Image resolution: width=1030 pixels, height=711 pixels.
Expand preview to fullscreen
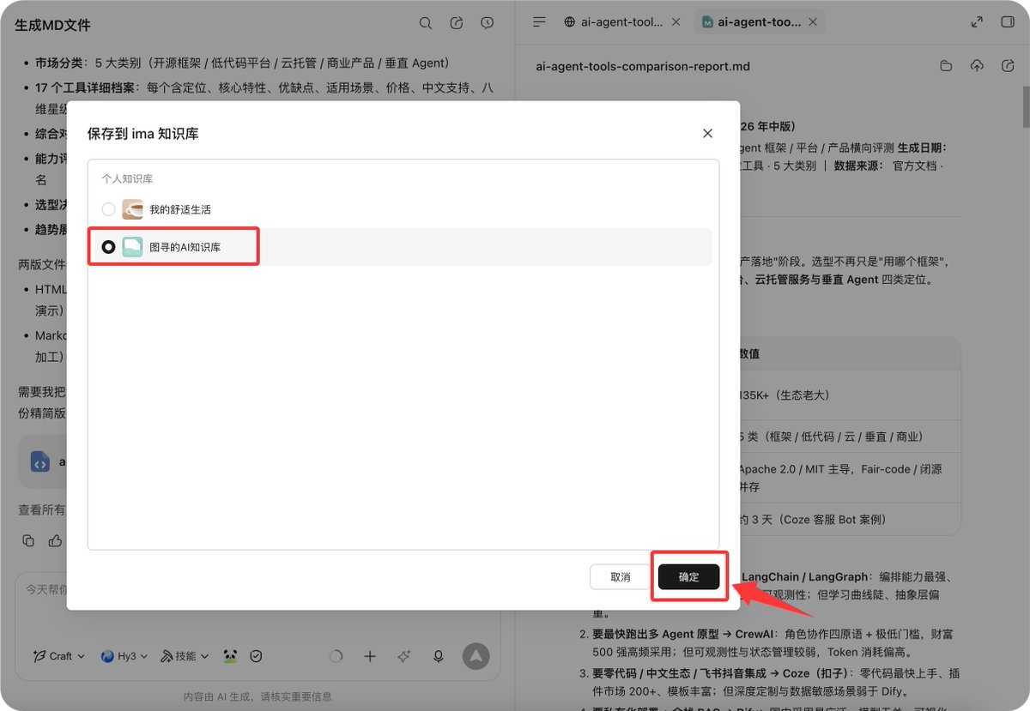977,22
